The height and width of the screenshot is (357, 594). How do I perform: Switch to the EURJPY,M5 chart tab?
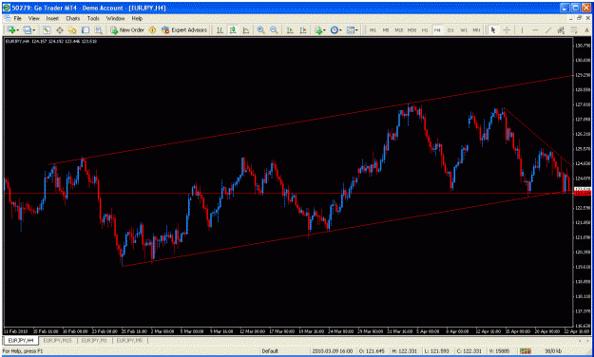click(129, 341)
